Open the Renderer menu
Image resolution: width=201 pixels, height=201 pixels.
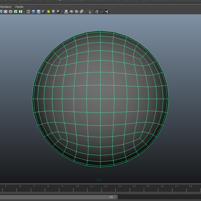pyautogui.click(x=6, y=7)
